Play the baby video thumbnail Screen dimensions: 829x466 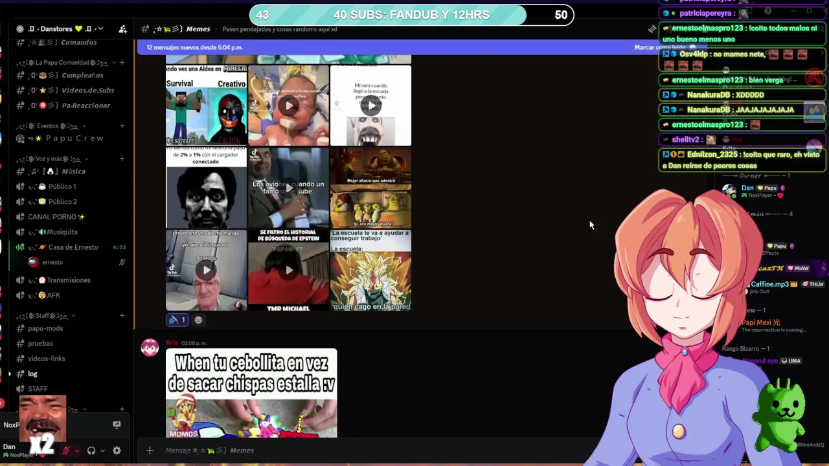pos(289,105)
